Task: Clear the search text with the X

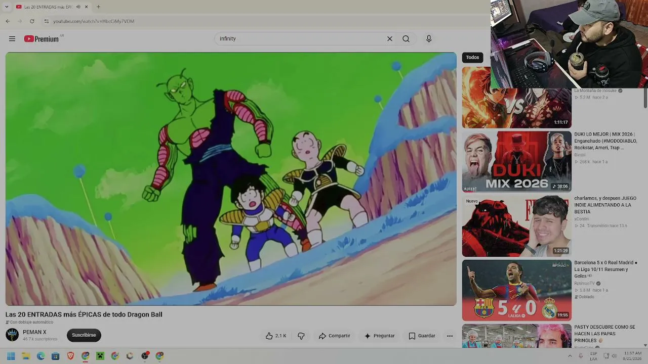Action: coord(390,39)
